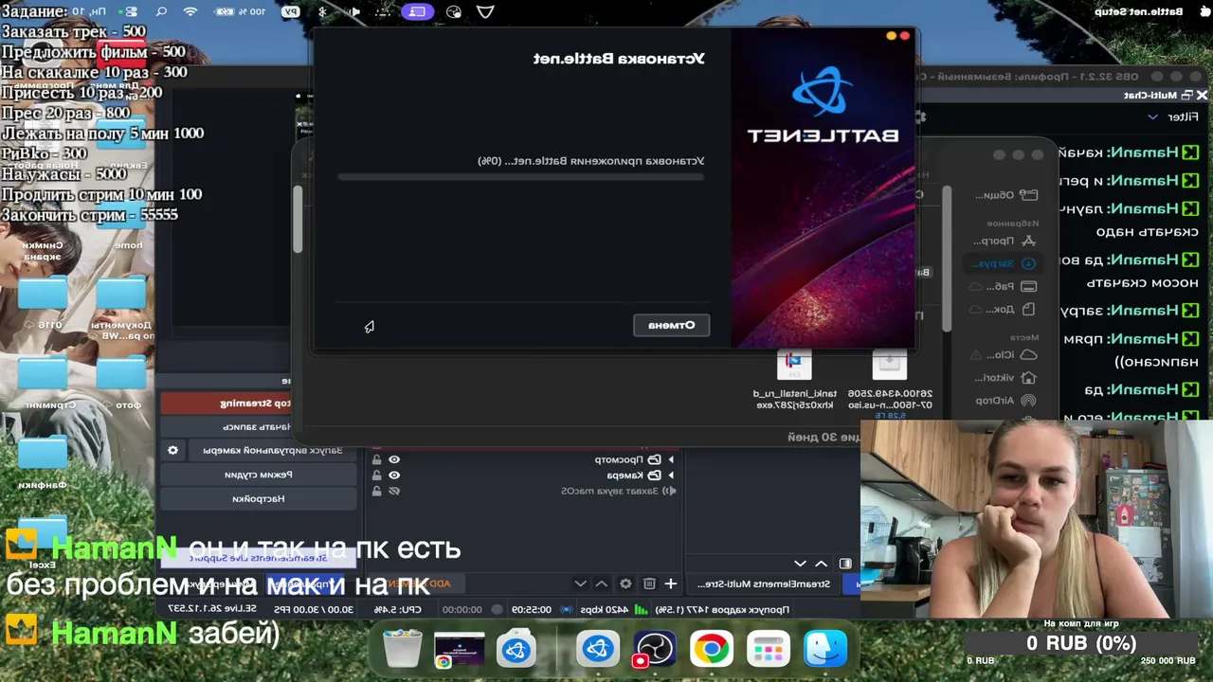Toggle the lock on Просмотр source

point(376,459)
